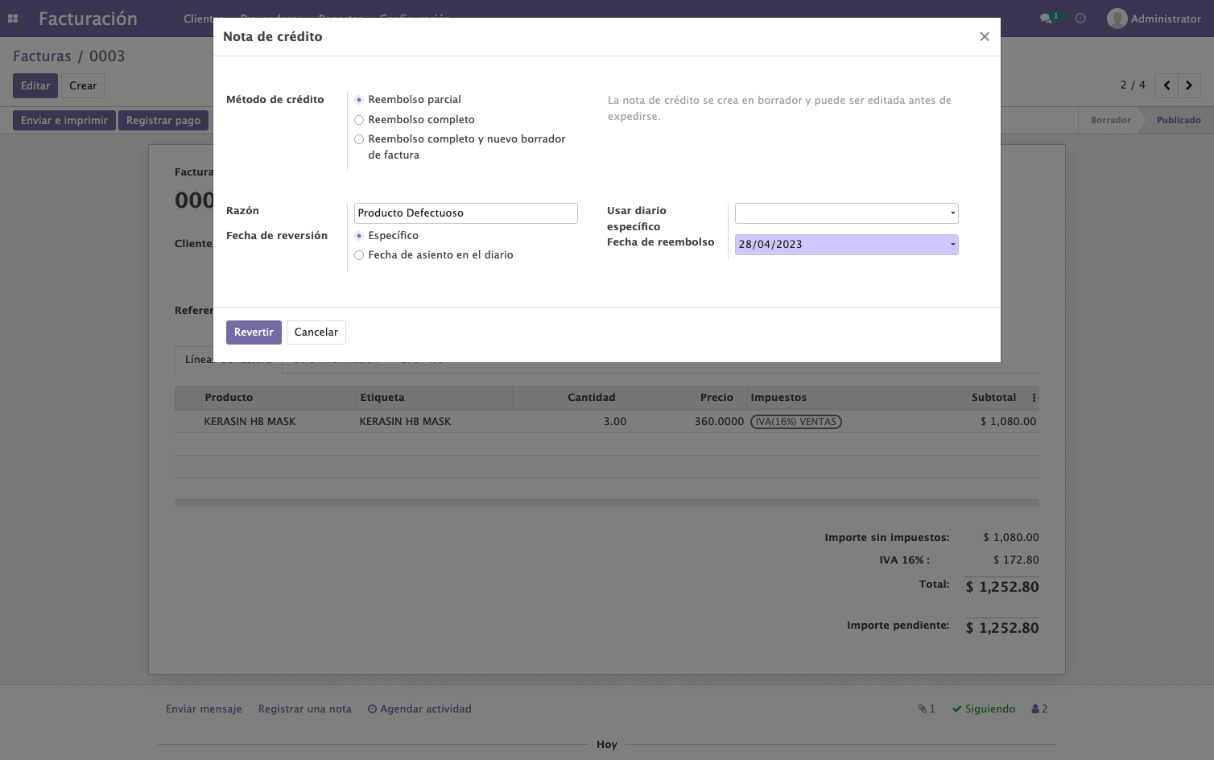Open the activities clock icon
1214x760 pixels.
point(1080,19)
